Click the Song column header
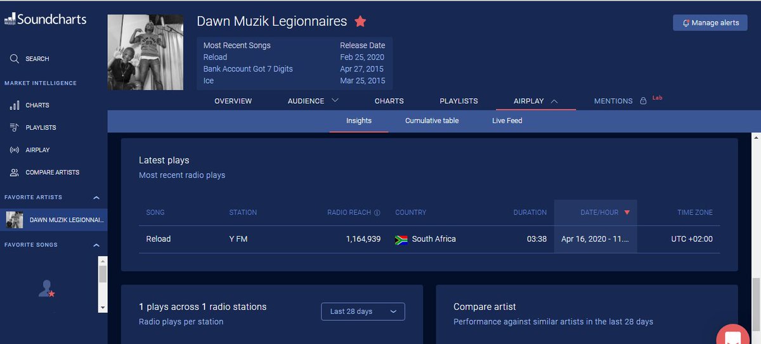The image size is (761, 344). (x=155, y=213)
